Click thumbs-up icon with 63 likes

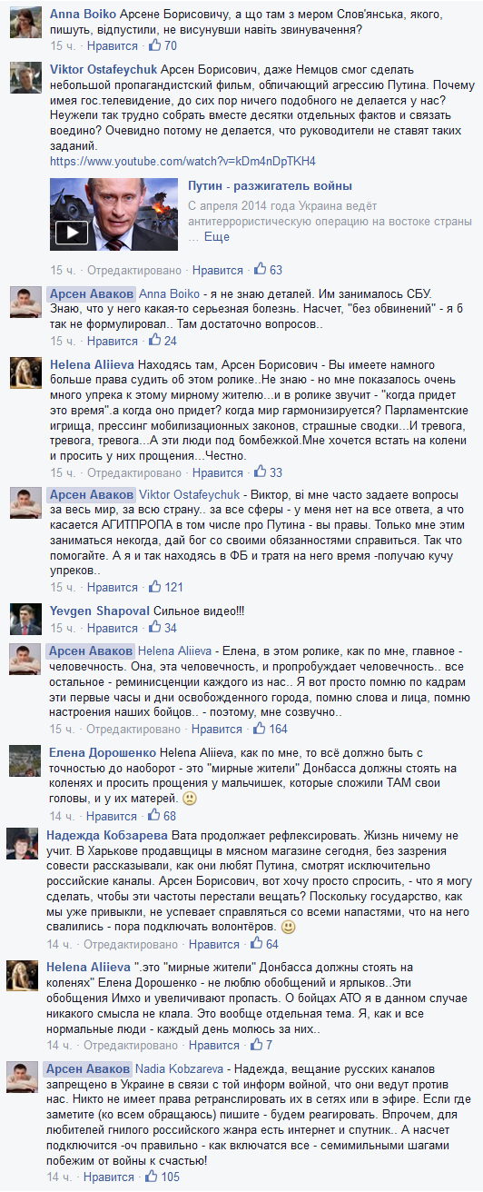(261, 270)
